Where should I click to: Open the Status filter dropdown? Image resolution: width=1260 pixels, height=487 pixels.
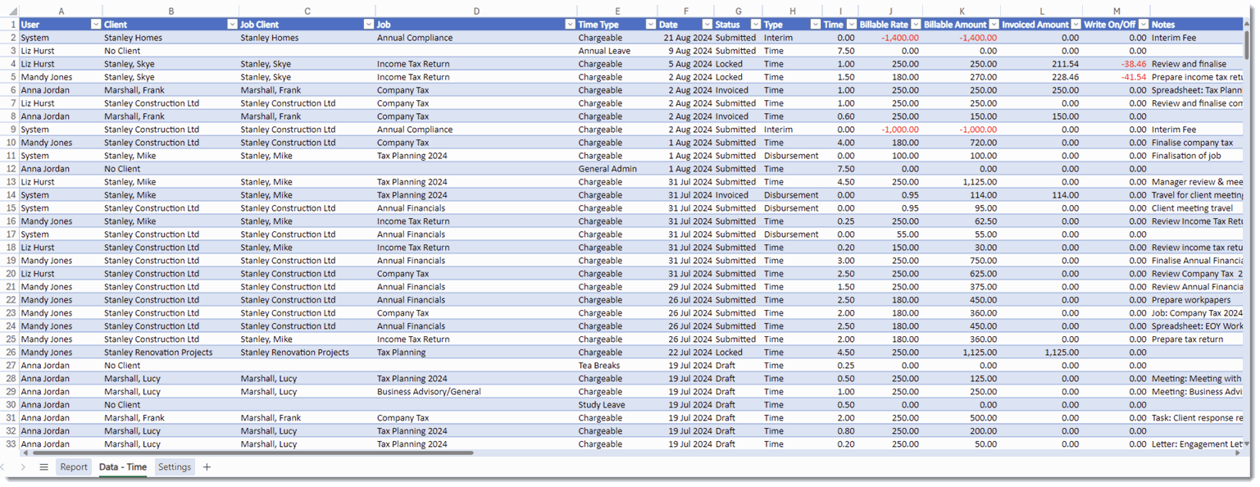754,25
